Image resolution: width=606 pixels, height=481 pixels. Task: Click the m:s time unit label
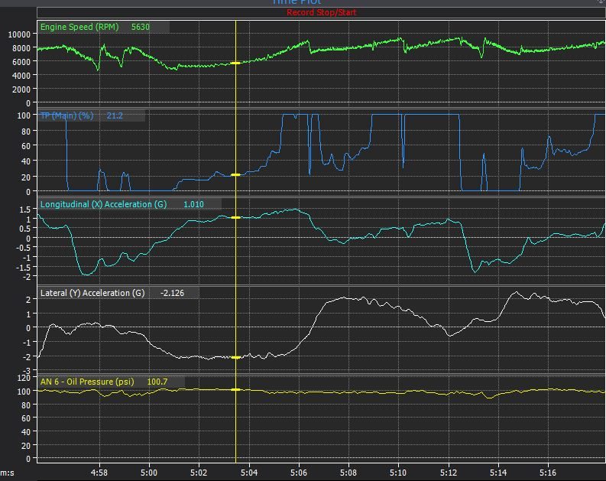8,473
